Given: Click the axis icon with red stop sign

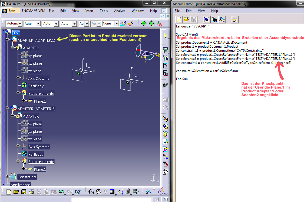Looking at the screenshot, I should pyautogui.click(x=159, y=23).
